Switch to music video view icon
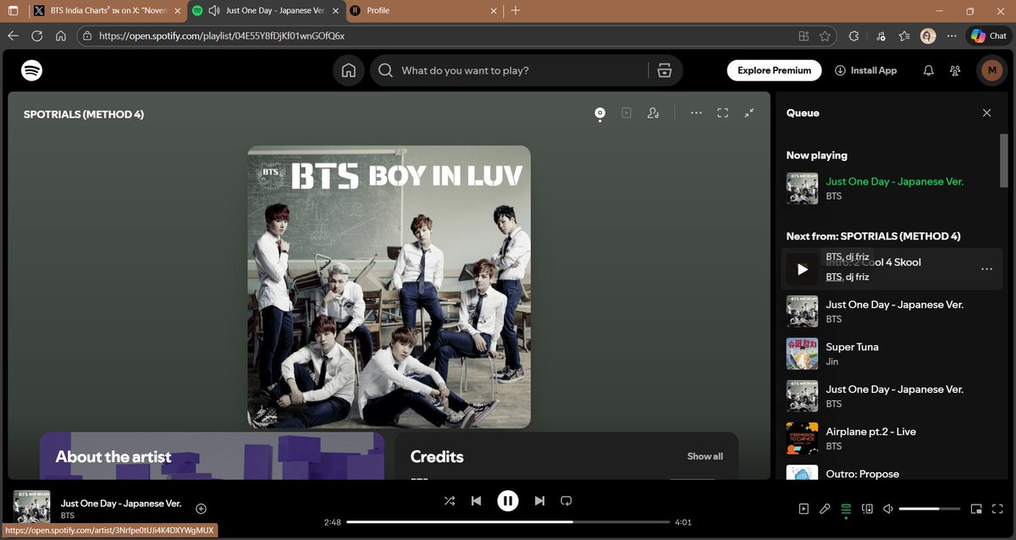Image resolution: width=1016 pixels, height=540 pixels. coord(627,113)
